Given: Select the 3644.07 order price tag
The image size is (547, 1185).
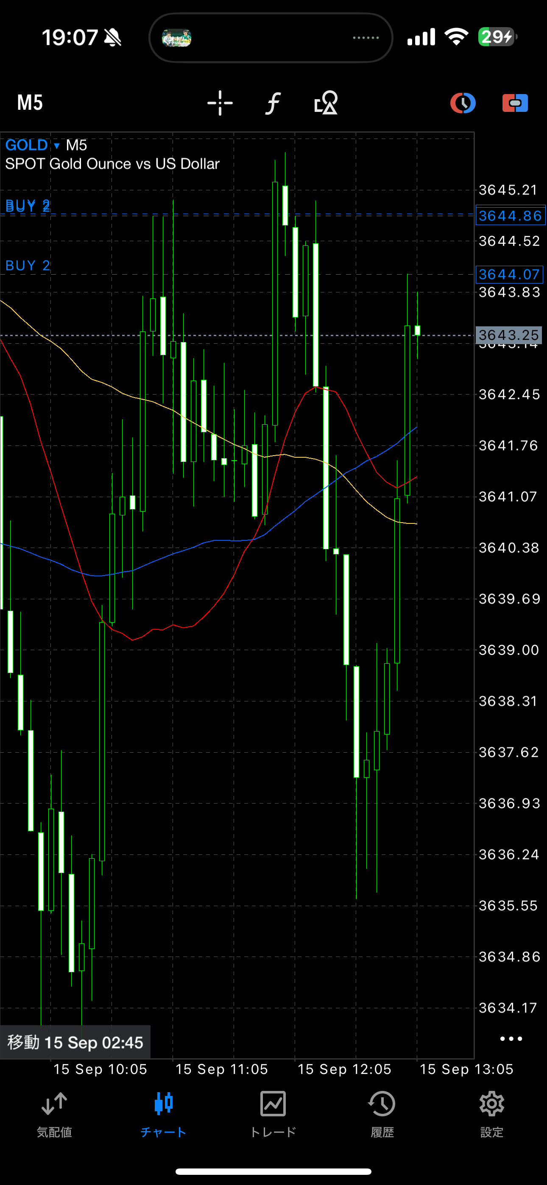Looking at the screenshot, I should tap(510, 274).
